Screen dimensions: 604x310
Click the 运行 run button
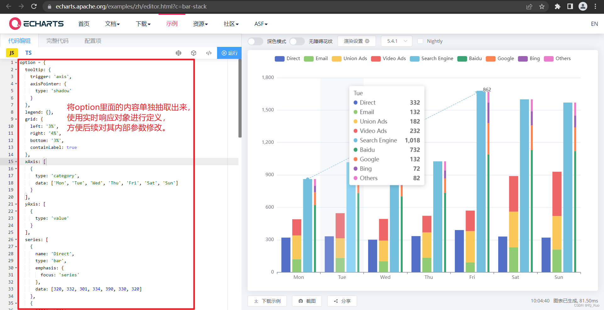(229, 53)
